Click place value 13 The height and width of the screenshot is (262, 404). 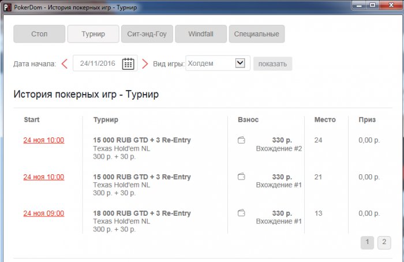(x=318, y=214)
